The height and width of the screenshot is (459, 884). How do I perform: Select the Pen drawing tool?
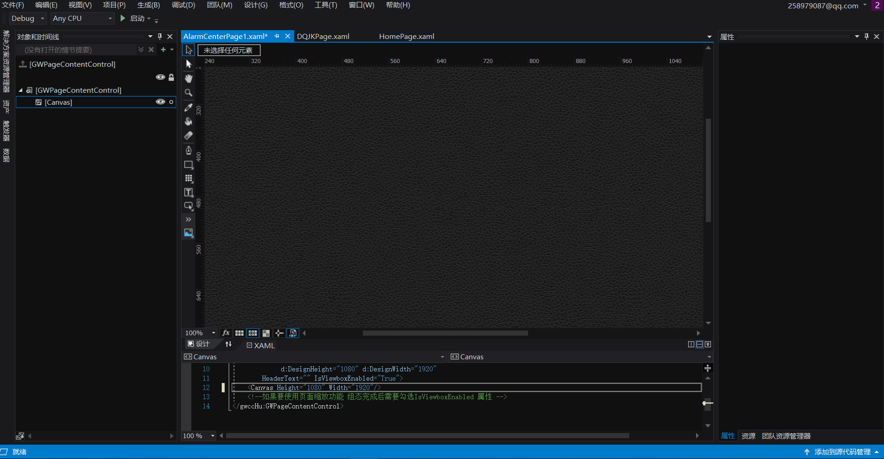tap(188, 150)
